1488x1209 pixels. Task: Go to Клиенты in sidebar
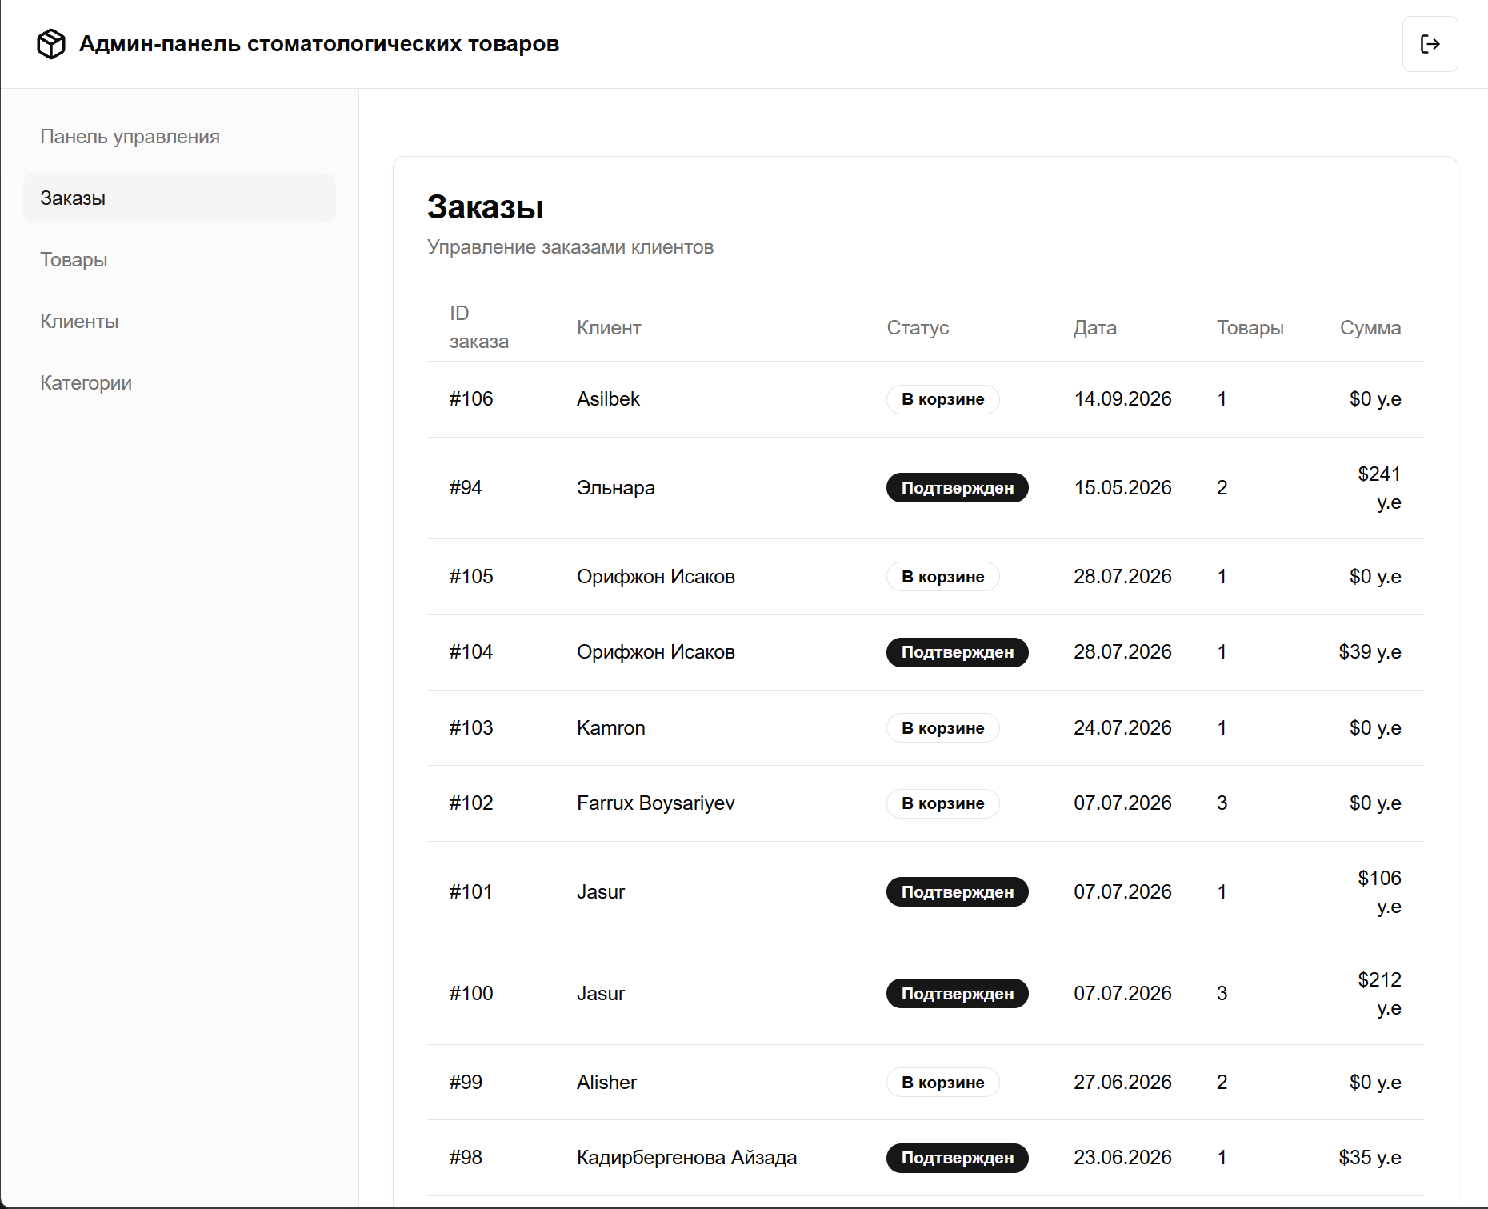(179, 322)
